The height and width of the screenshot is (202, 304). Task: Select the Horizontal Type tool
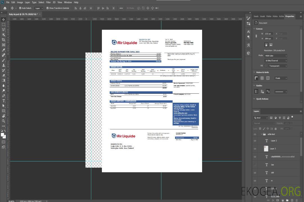click(x=3, y=101)
